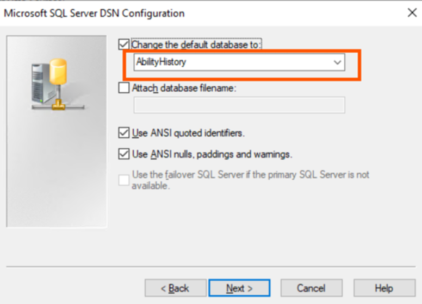Close the DSN Configuration dialog
Image resolution: width=422 pixels, height=304 pixels.
point(412,12)
